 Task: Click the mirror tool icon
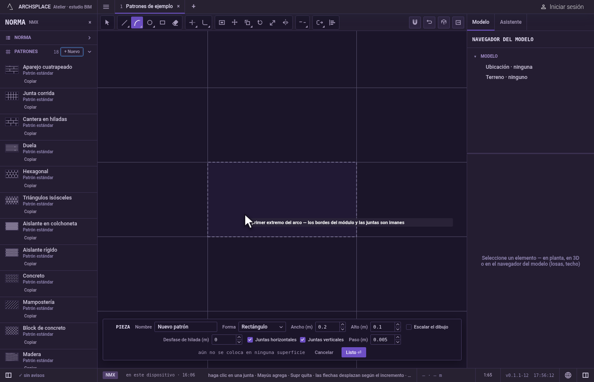pos(286,22)
